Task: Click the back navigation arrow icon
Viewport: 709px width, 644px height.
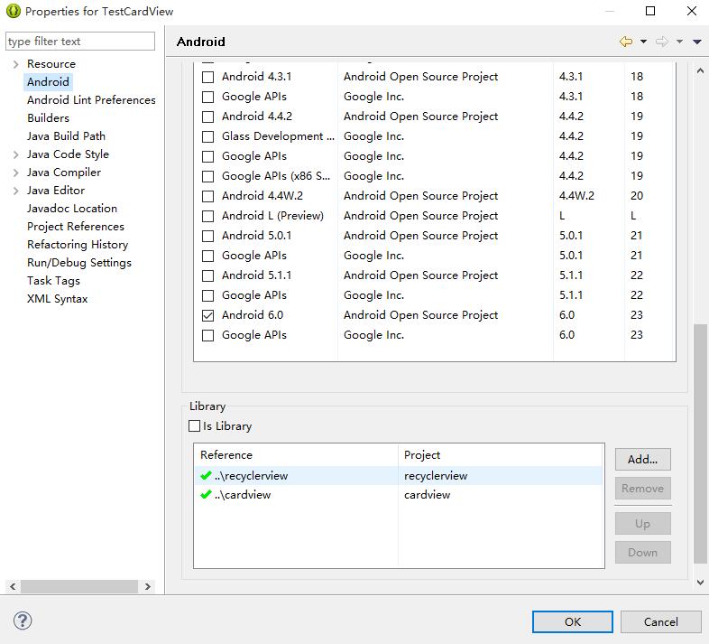Action: 626,42
